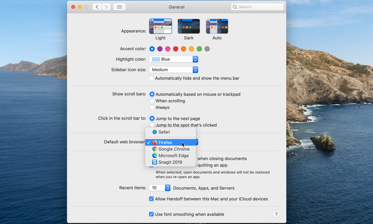The image size is (373, 224).
Task: Open help with the question mark button
Action: point(276,214)
